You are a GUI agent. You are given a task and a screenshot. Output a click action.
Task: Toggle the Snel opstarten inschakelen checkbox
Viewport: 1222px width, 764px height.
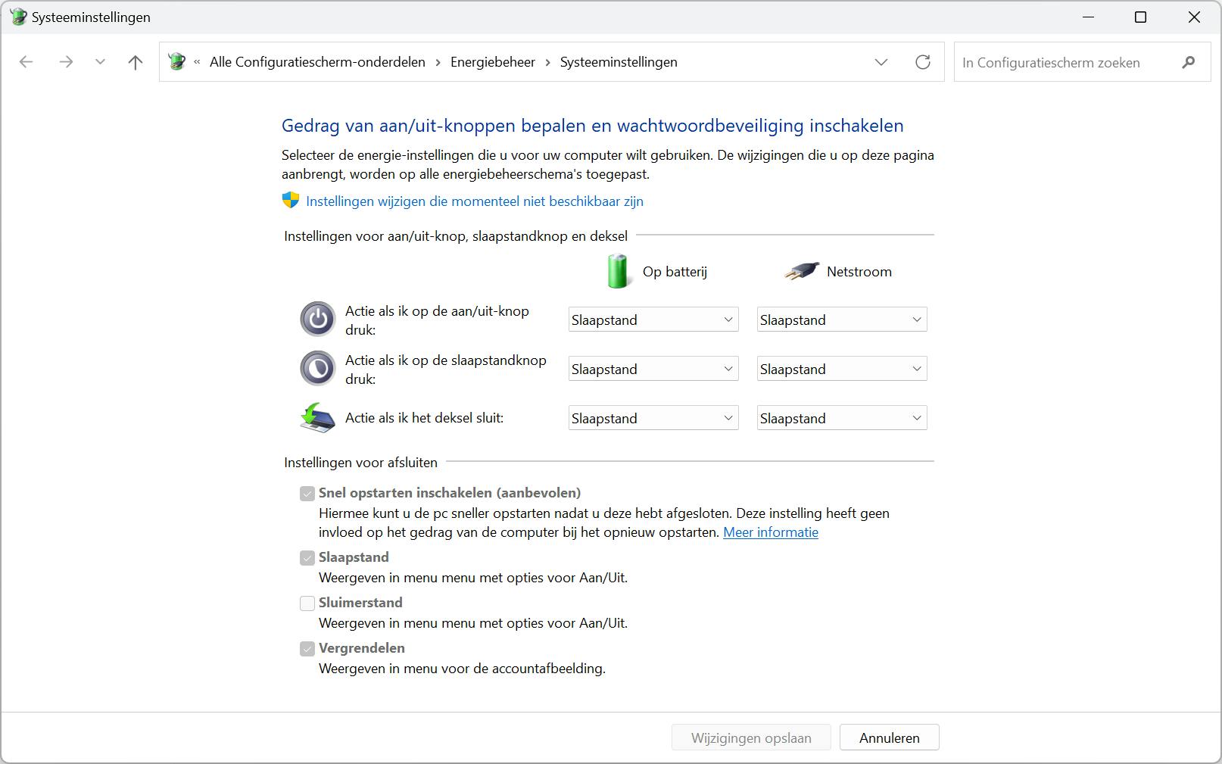click(307, 494)
